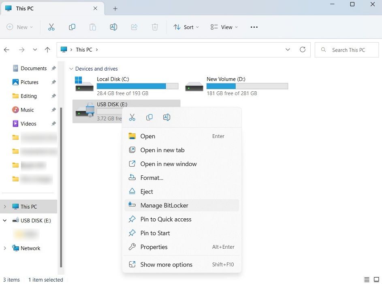The width and height of the screenshot is (382, 284).
Task: Select Manage BitLocker from the context menu
Action: click(x=164, y=205)
